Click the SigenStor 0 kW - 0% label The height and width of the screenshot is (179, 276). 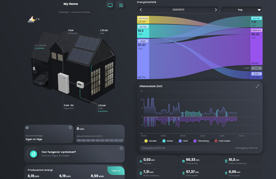[69, 107]
